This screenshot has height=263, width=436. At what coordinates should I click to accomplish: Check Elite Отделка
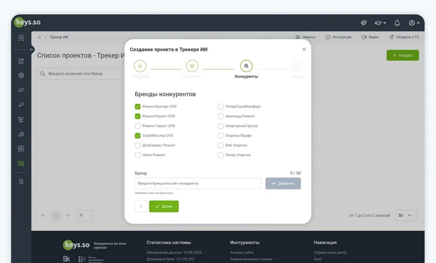point(221,146)
